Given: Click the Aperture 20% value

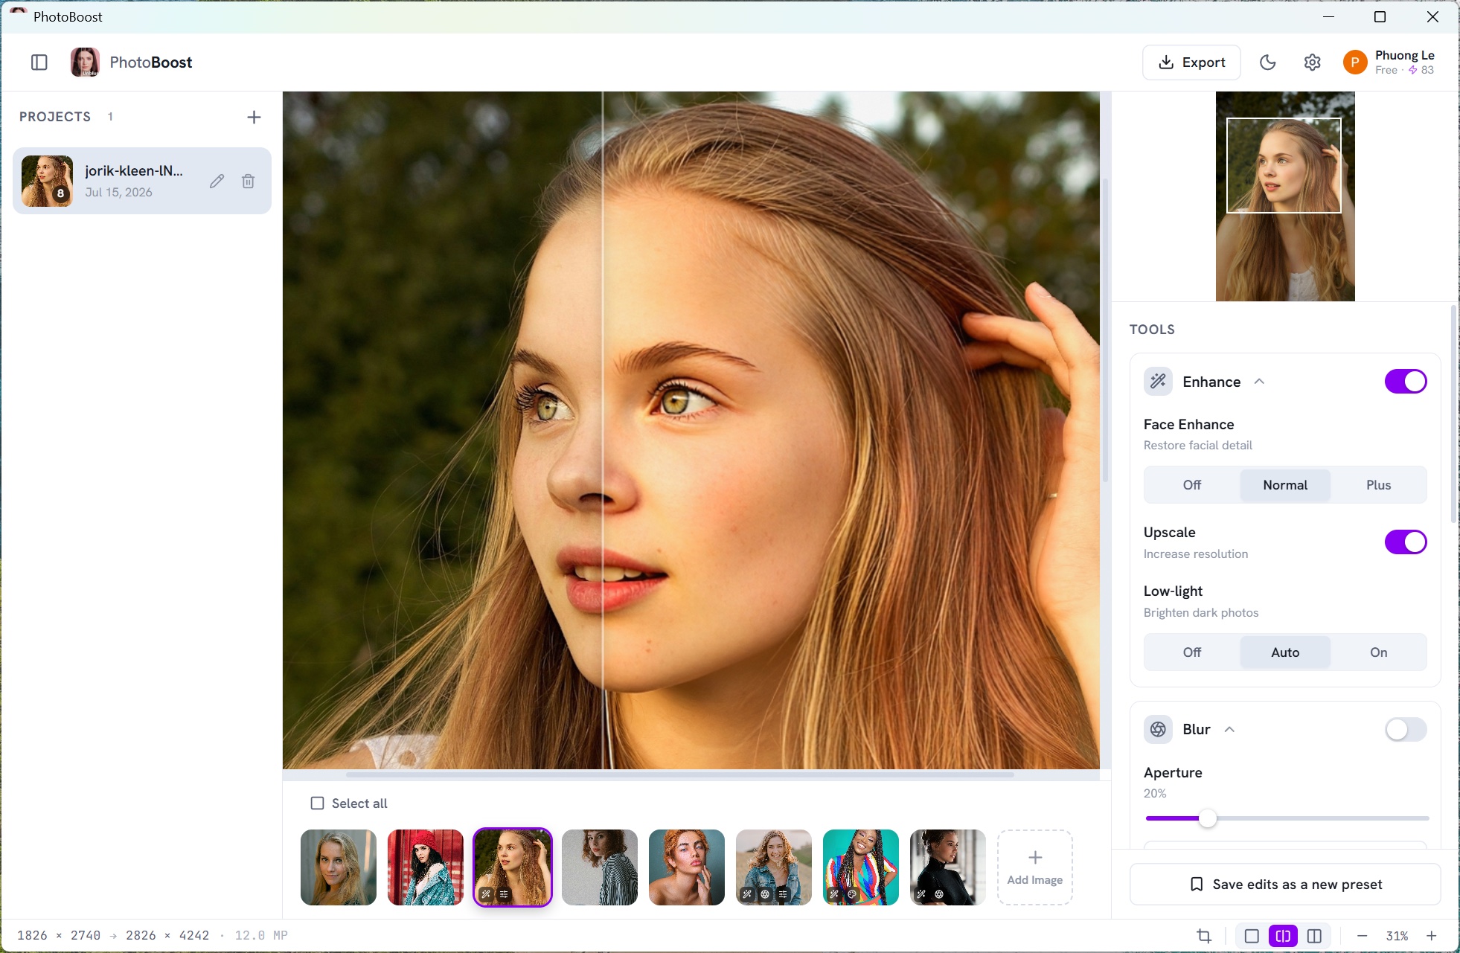Looking at the screenshot, I should tap(1155, 793).
